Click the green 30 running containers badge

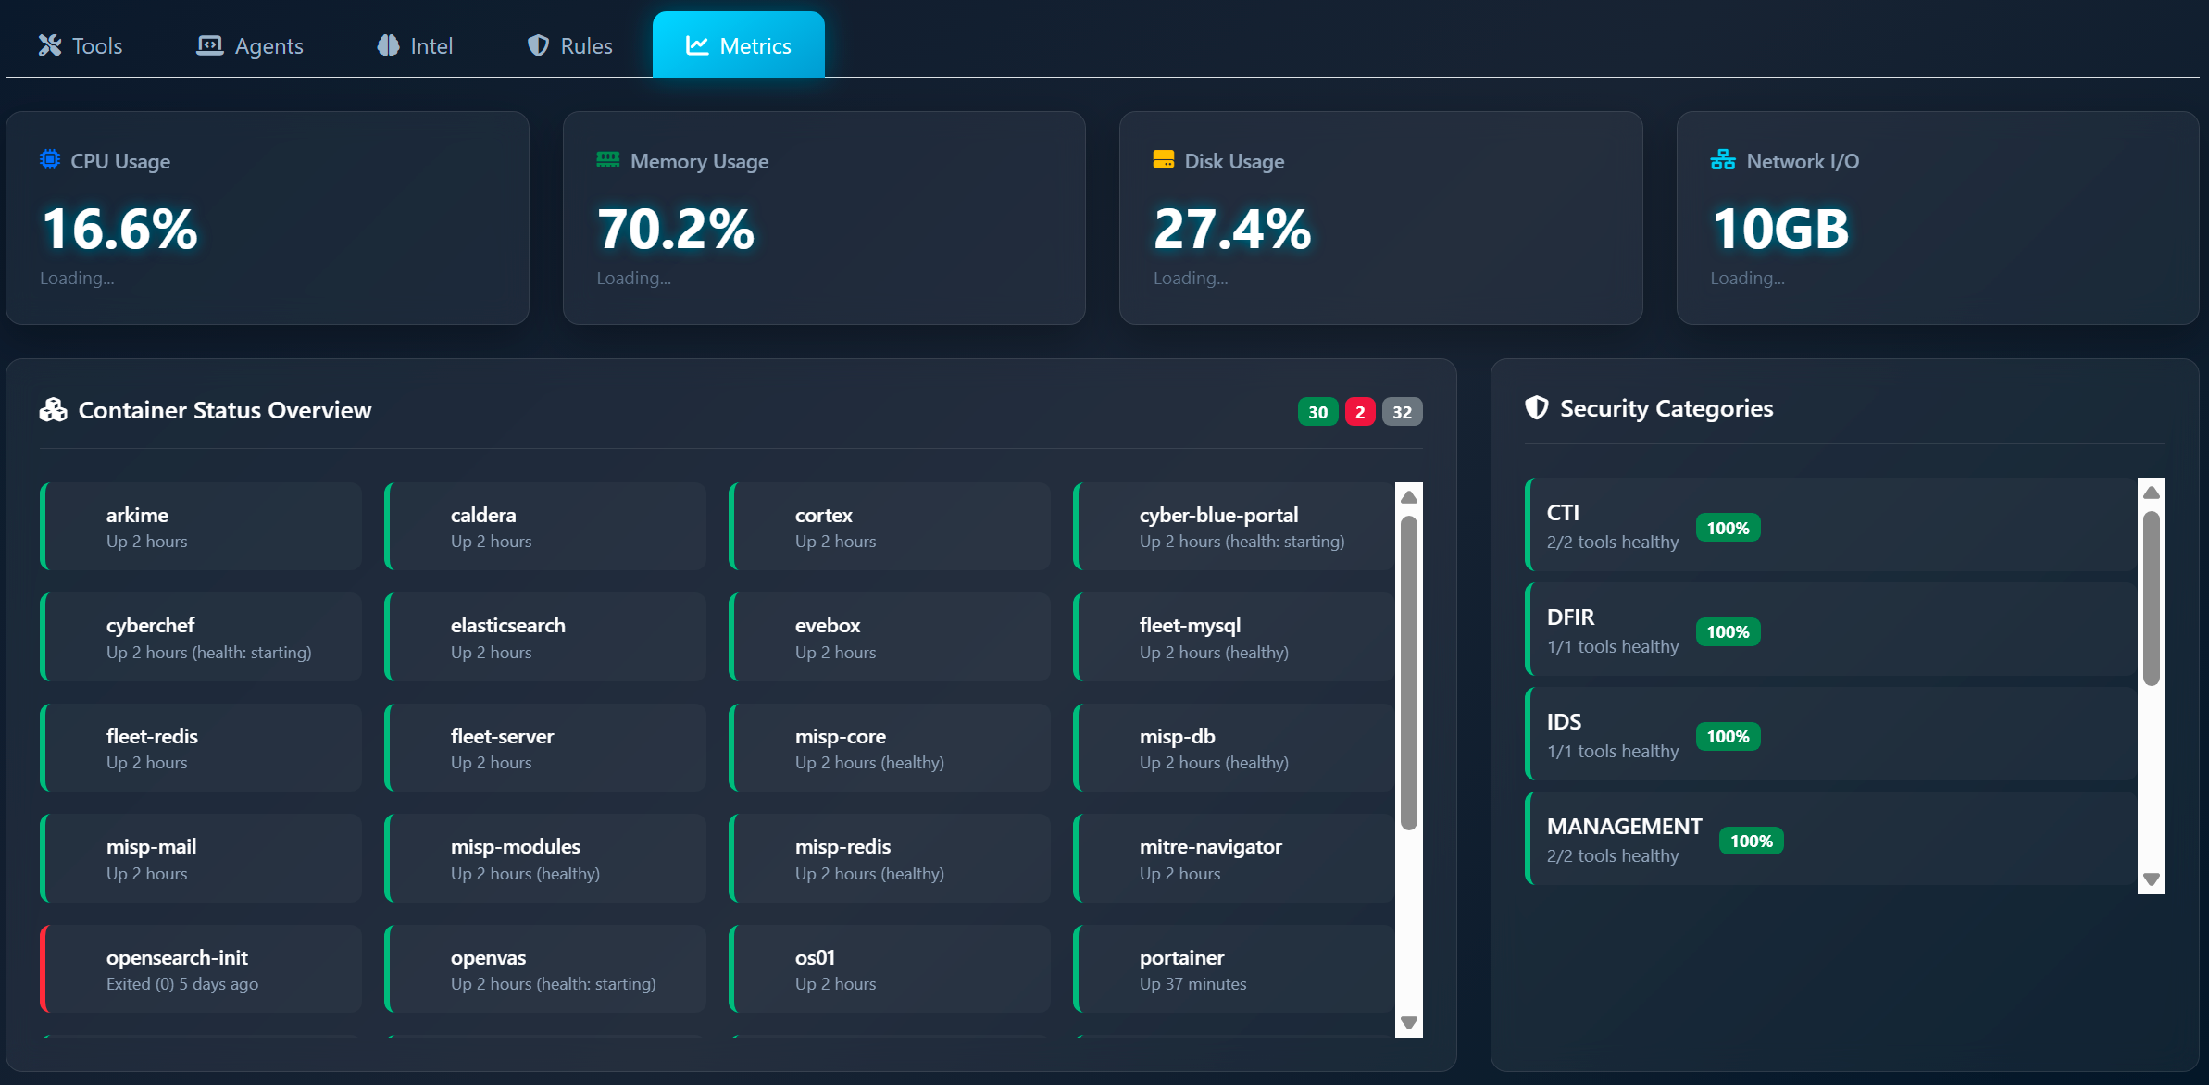point(1317,411)
